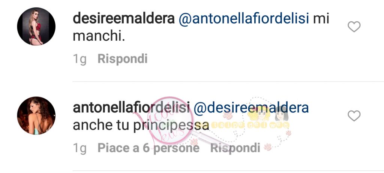Open the desireemaldera username on first comment

pyautogui.click(x=124, y=19)
